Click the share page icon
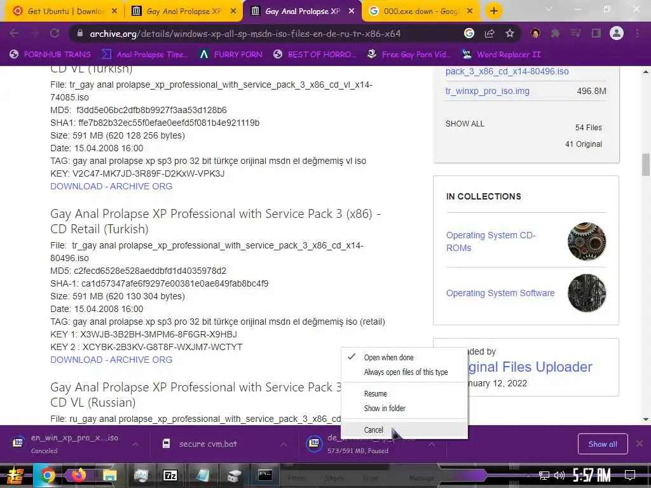Viewport: 651px width, 488px height. click(490, 33)
